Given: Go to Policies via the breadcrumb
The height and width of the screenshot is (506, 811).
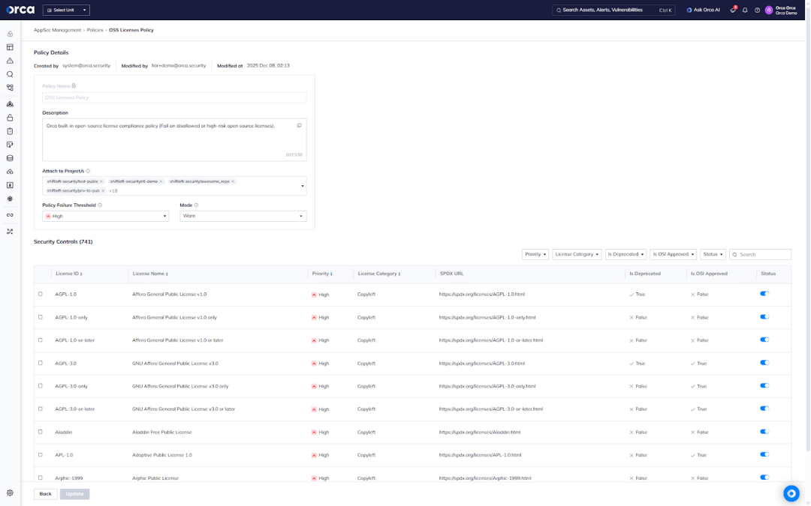Looking at the screenshot, I should tap(94, 30).
